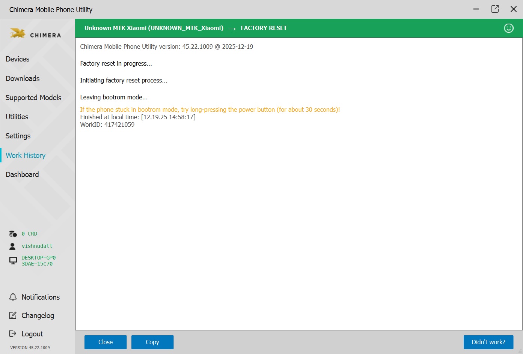Click the Logout label
This screenshot has height=354, width=523.
tap(32, 334)
